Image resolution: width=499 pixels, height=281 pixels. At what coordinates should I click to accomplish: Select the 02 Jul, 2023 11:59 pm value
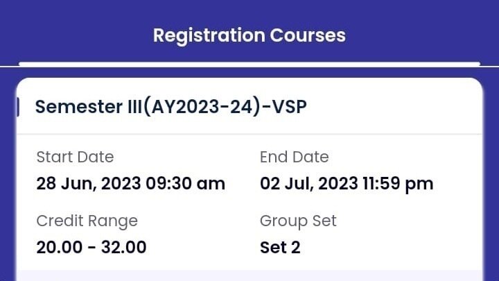pyautogui.click(x=347, y=184)
